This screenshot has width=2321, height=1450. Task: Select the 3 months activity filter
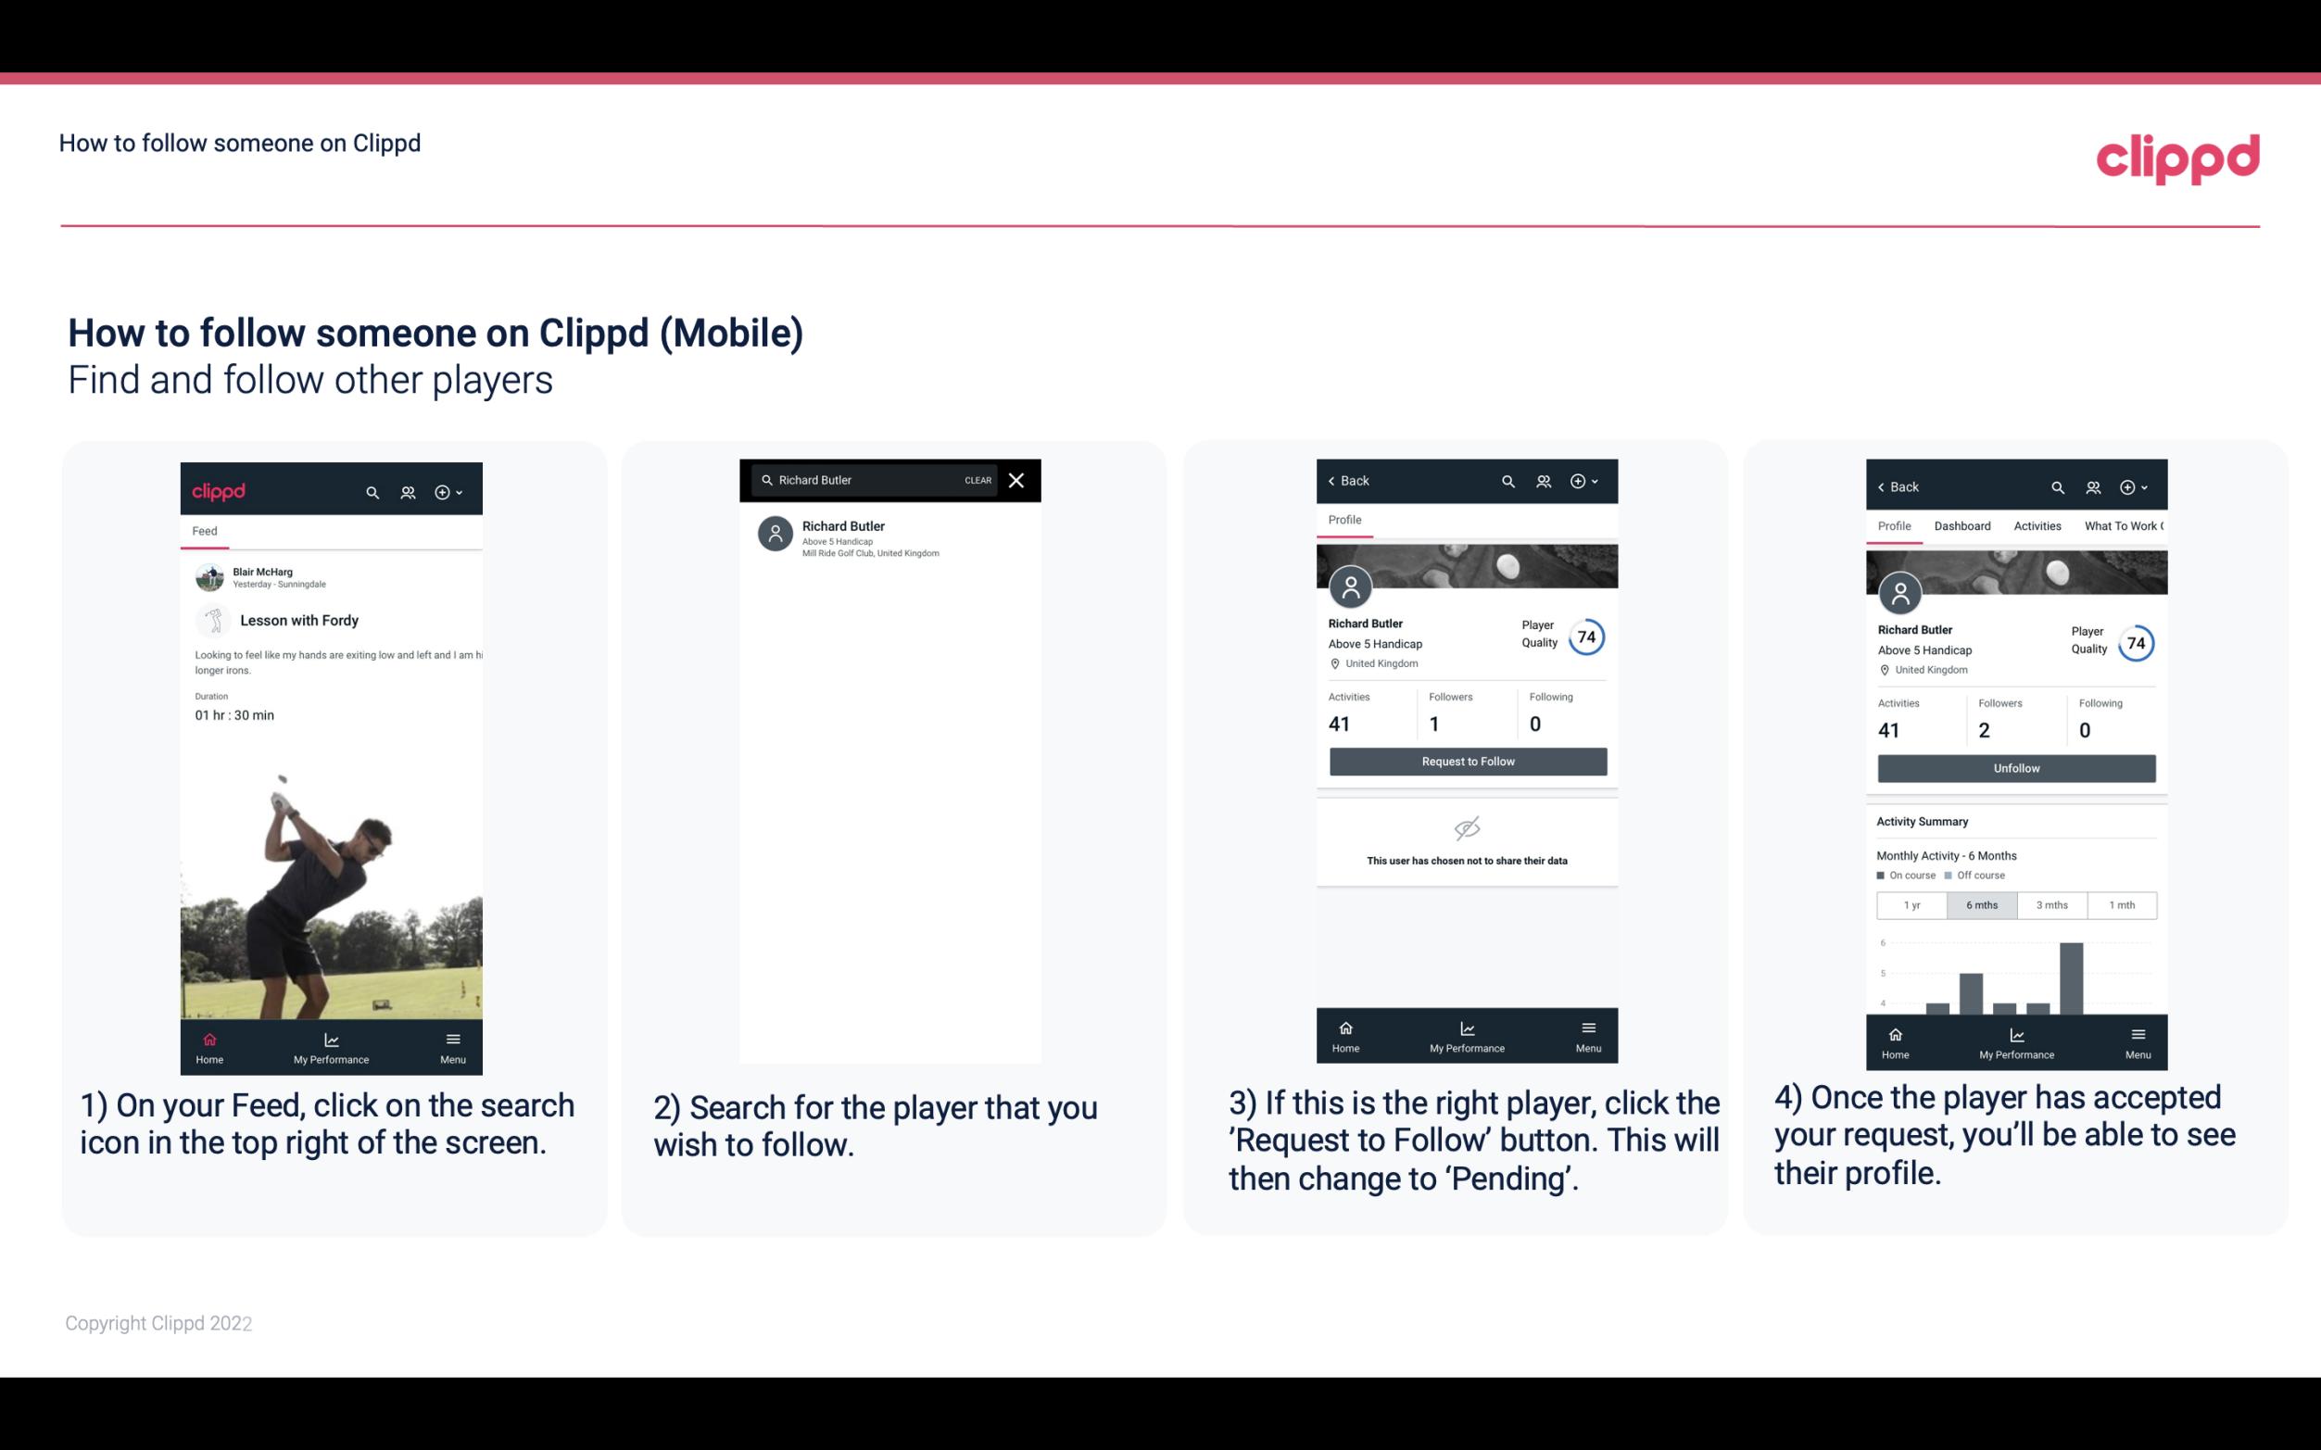tap(2052, 903)
